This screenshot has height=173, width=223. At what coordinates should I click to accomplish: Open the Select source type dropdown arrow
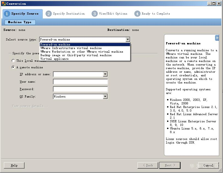click(x=128, y=39)
